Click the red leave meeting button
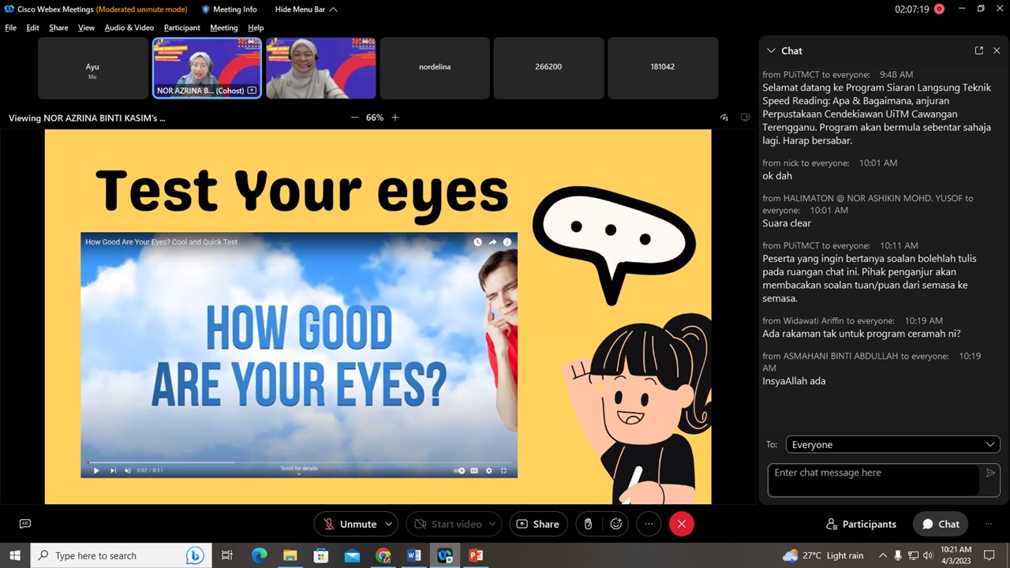 [682, 524]
